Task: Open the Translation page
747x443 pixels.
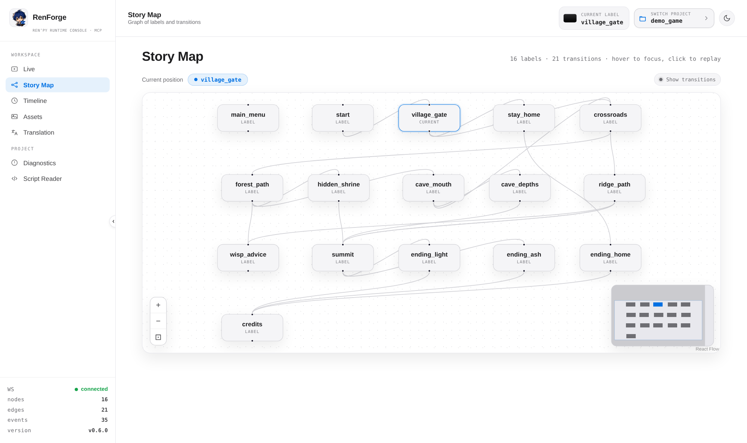Action: [58, 132]
